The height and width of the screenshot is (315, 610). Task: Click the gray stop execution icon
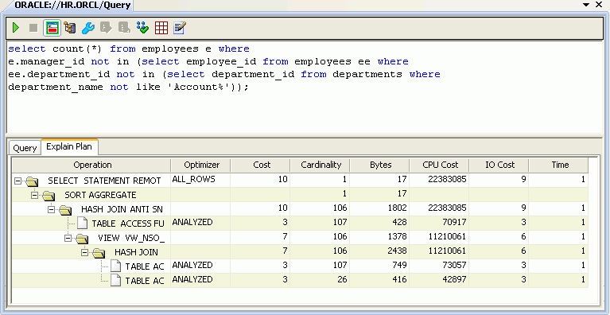tap(33, 28)
